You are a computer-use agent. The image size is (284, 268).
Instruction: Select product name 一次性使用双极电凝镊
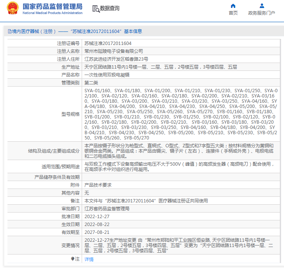[x=107, y=75]
